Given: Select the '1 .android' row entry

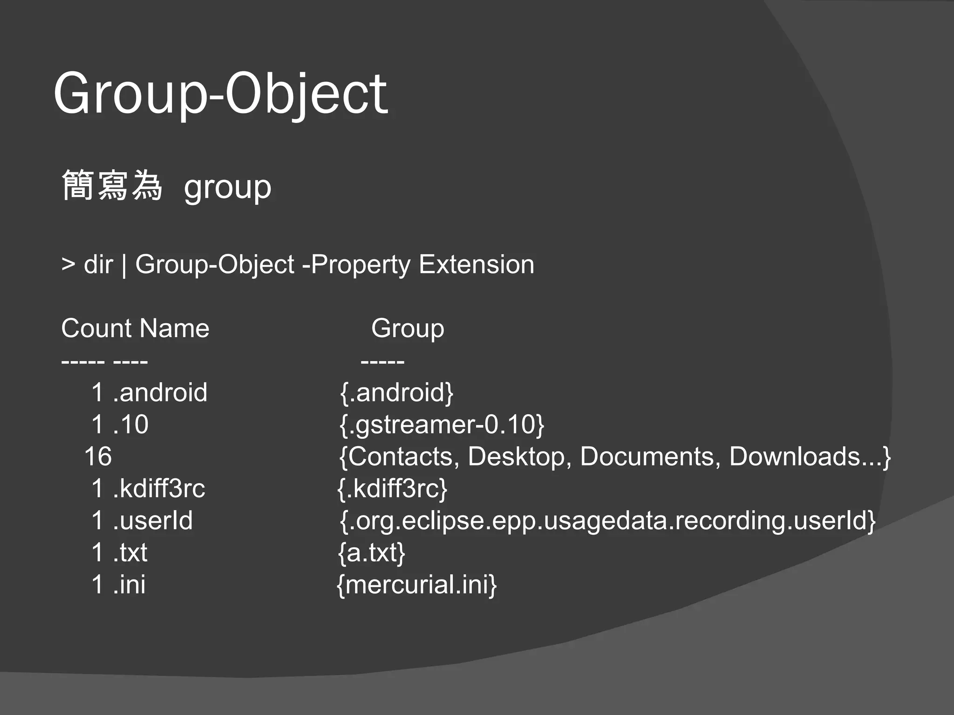Looking at the screenshot, I should pyautogui.click(x=149, y=392).
